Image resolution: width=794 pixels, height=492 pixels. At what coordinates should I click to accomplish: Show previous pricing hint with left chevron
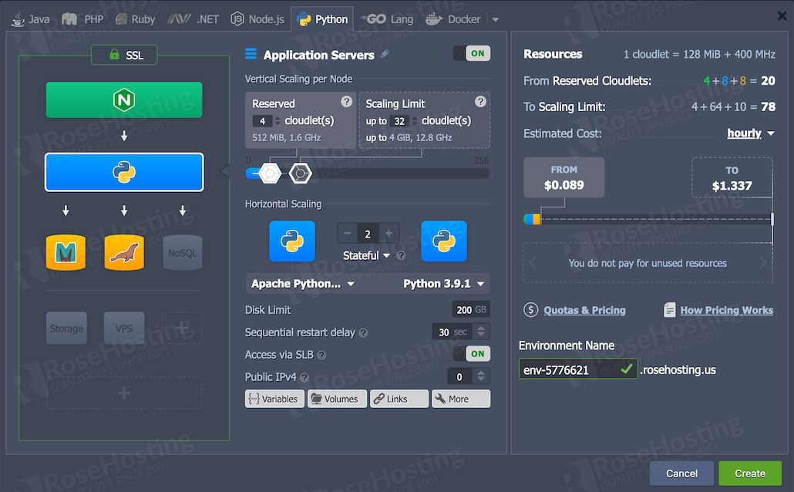(532, 263)
